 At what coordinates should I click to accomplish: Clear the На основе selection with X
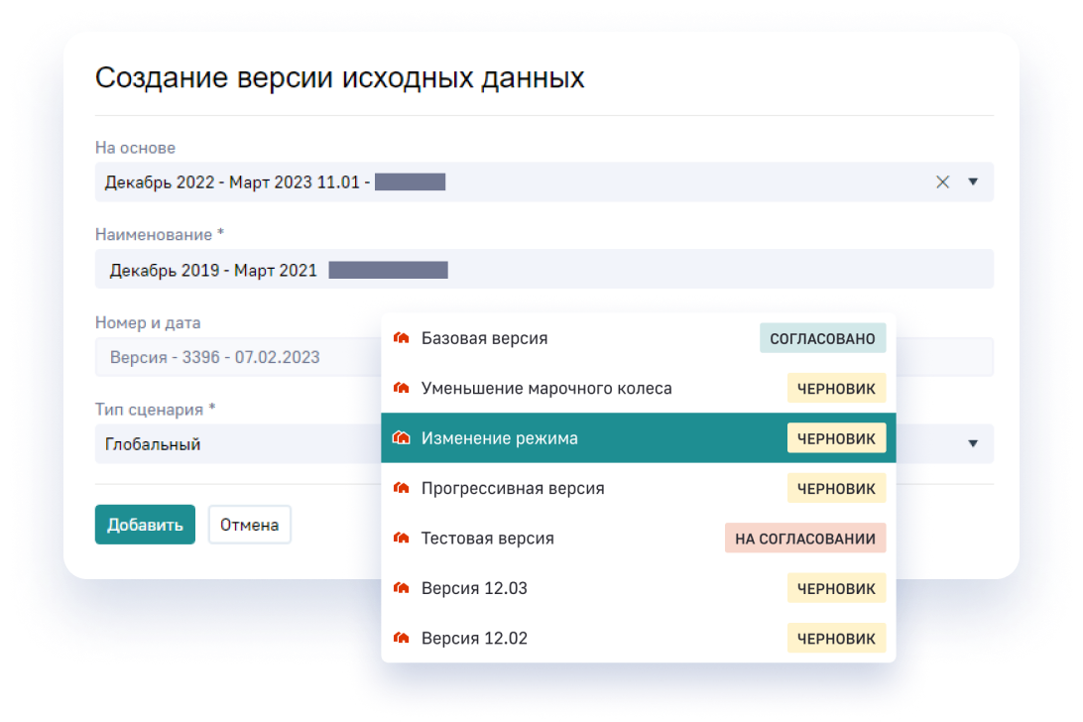click(x=942, y=181)
